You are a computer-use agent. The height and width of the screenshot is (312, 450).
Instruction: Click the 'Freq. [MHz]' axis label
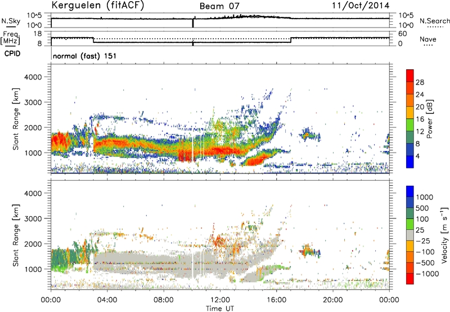(x=11, y=38)
